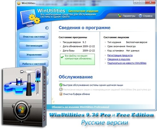Maximize the WinUtilities window
This screenshot has height=129, width=157.
(142, 2)
